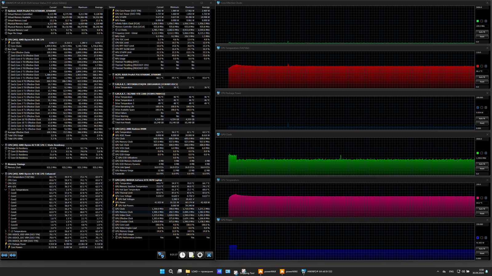Toggle the rightmost checkbox in CPU Temperature graph
Screen dimensions: 492x276
click(x=486, y=66)
